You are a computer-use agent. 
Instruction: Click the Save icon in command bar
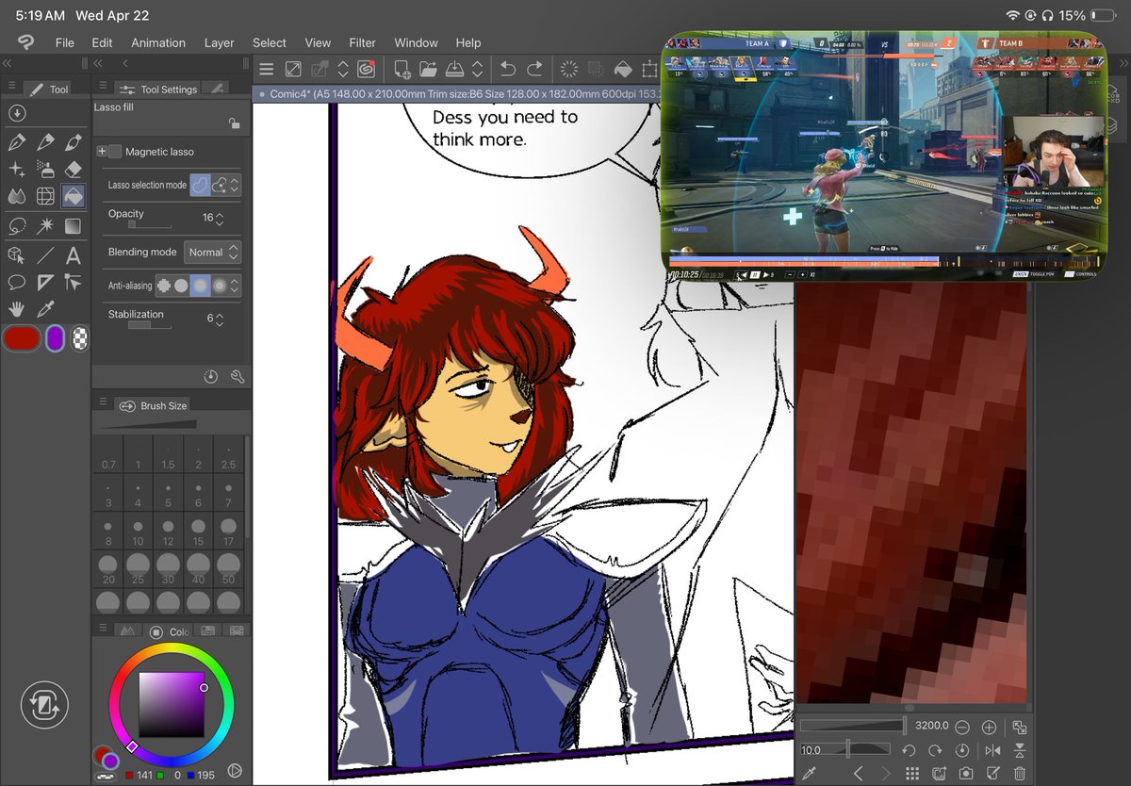coord(454,69)
